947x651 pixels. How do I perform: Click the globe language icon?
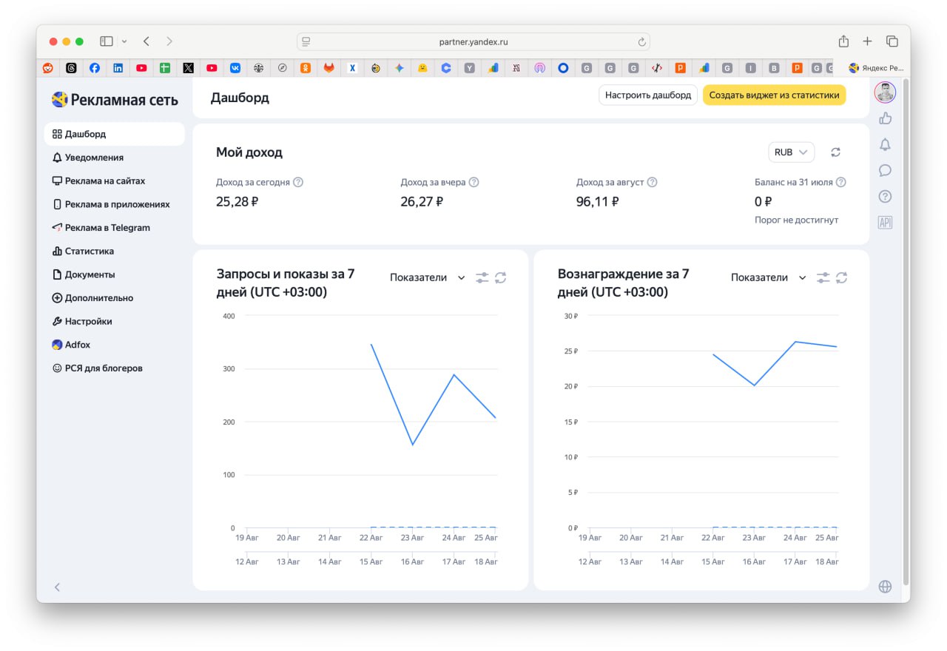click(885, 587)
